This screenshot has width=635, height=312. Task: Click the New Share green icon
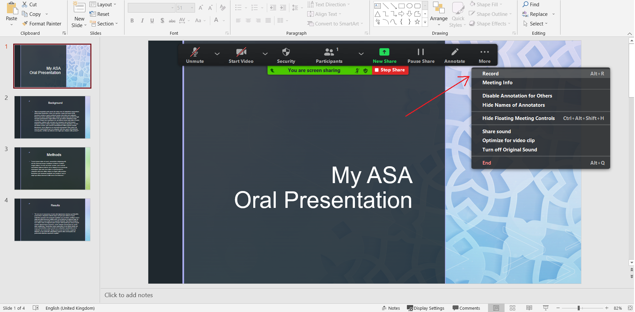coord(384,52)
